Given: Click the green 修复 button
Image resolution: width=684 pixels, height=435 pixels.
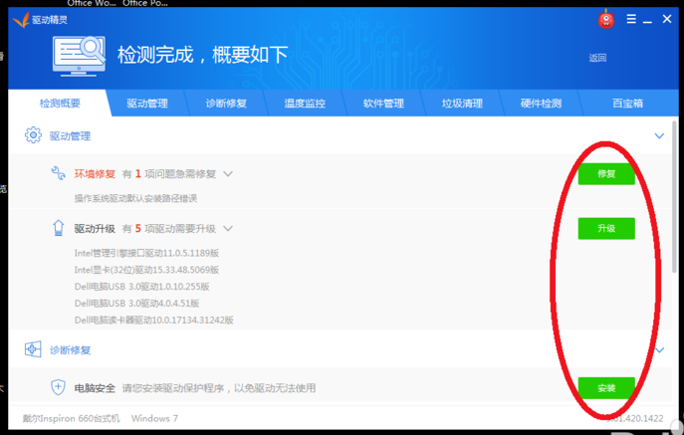Looking at the screenshot, I should tap(606, 173).
